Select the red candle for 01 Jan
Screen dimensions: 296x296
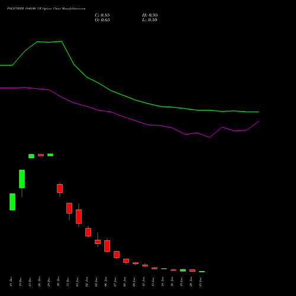(79, 217)
